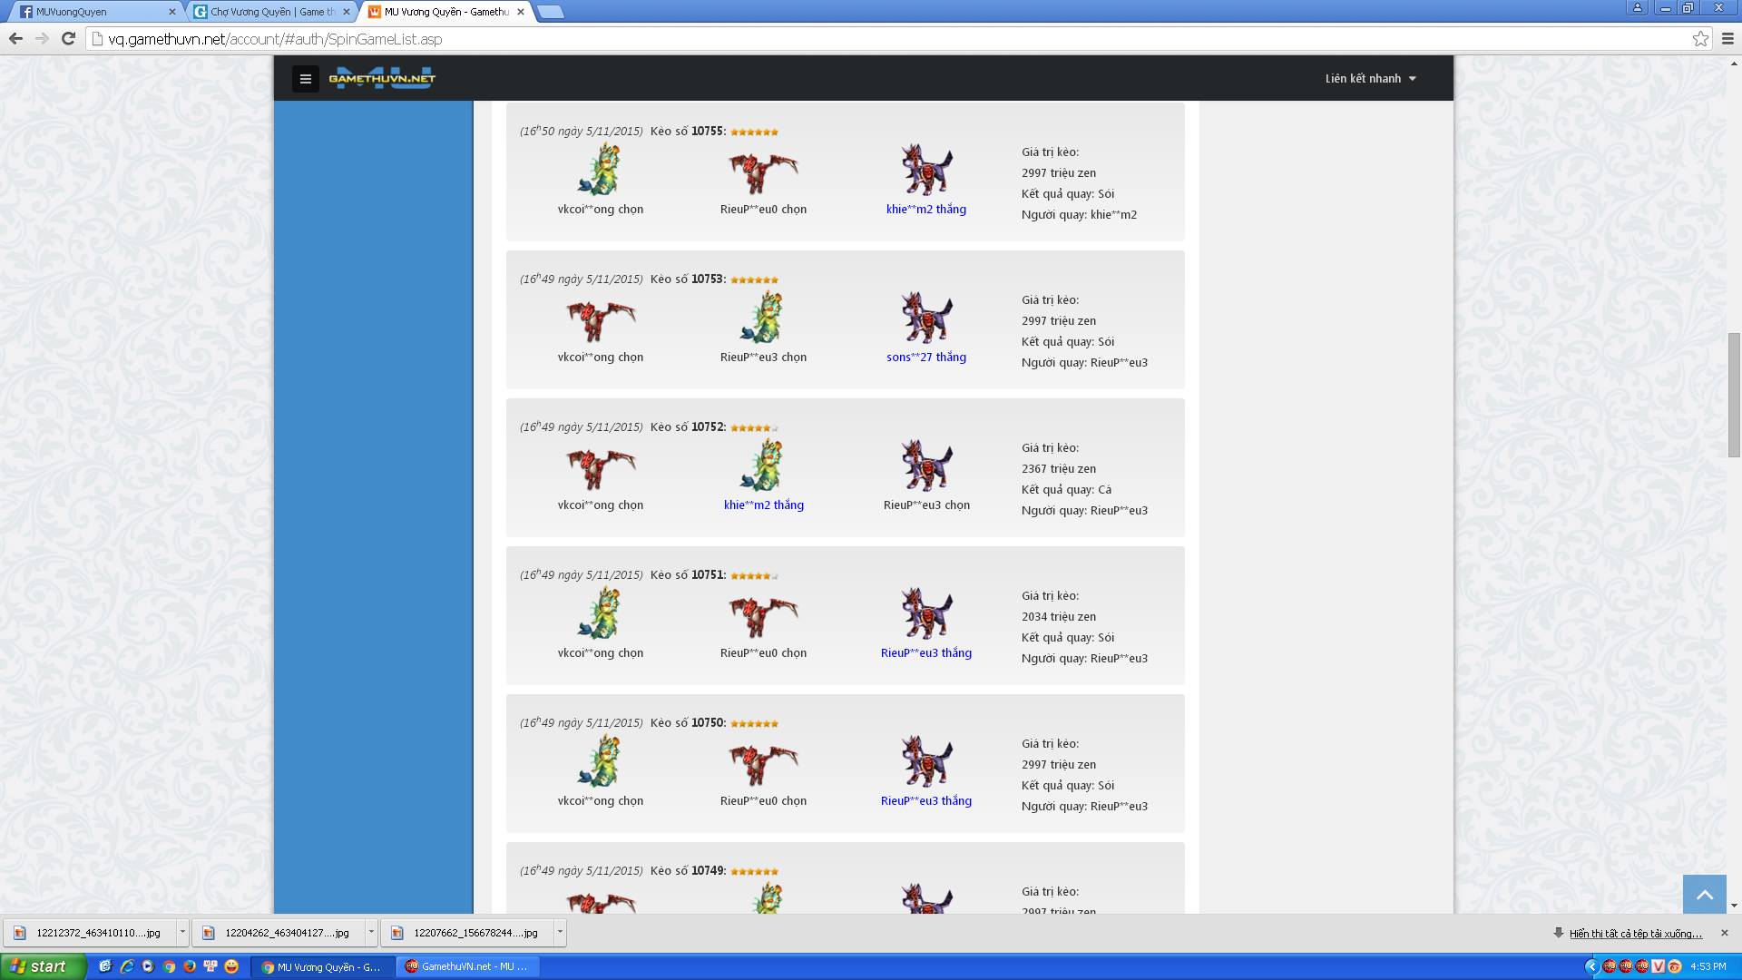Close the MUVuongQuyen Facebook tab

tap(172, 12)
